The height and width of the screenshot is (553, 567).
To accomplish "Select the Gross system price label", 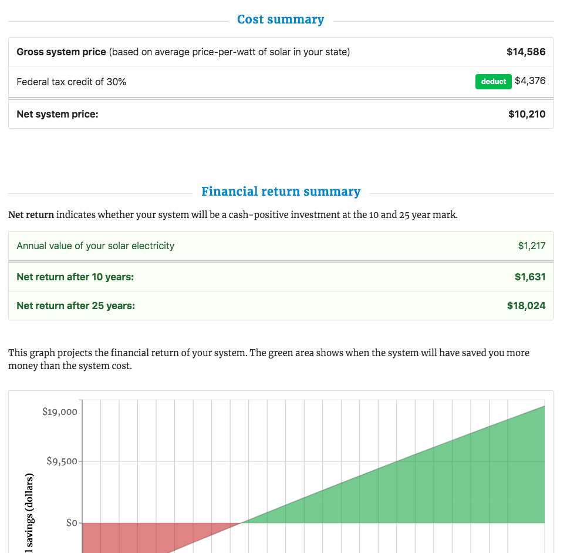I will pos(61,52).
